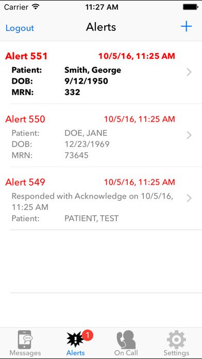The image size is (202, 359).
Task: Expand Alert 549 using its chevron
Action: 189,198
